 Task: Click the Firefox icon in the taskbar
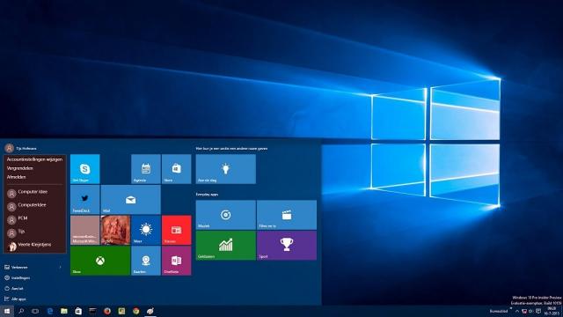[107, 311]
